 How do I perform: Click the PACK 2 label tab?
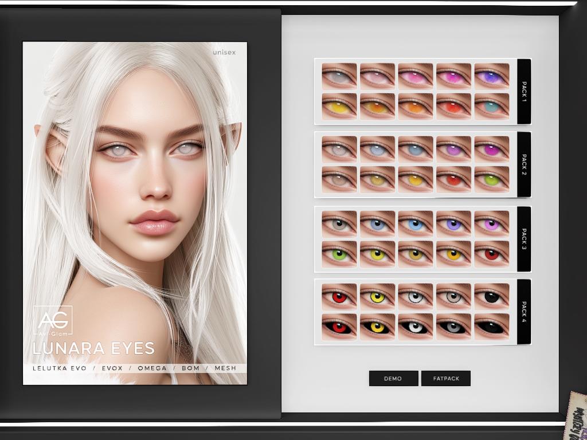tap(524, 164)
